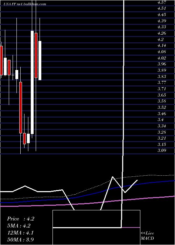The height and width of the screenshot is (245, 175).
Task: Click the 4.14 price axis label
Action: coord(162,45)
